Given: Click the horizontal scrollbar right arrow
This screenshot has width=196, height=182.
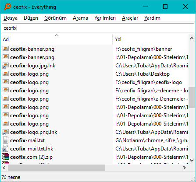Looking at the screenshot, I should coord(185,168).
